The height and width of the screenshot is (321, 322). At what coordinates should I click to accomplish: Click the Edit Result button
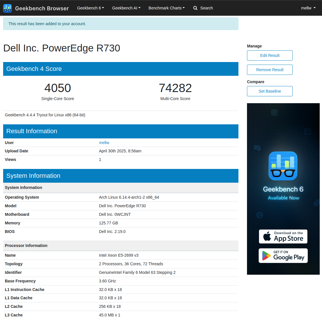[270, 55]
